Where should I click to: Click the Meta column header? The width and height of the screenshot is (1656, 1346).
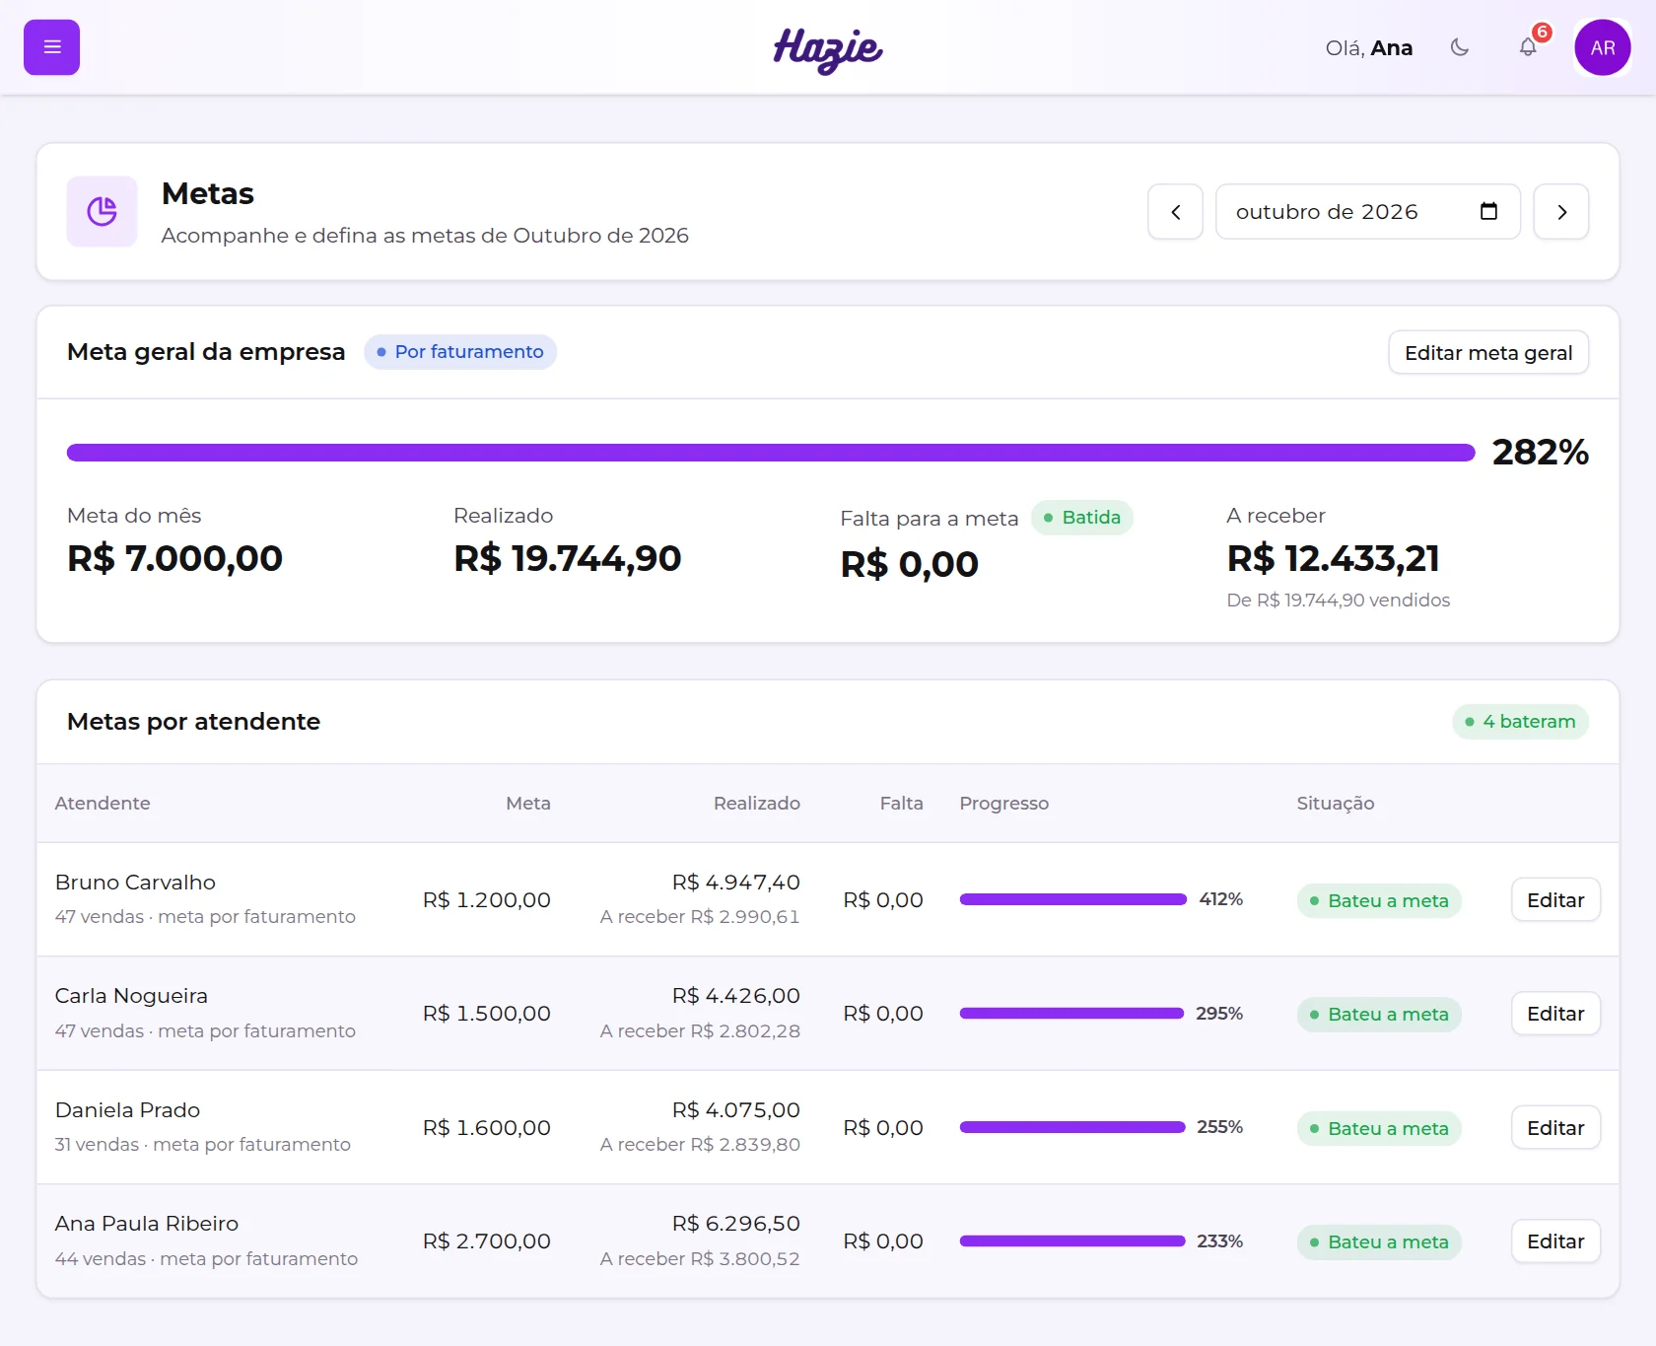[528, 804]
